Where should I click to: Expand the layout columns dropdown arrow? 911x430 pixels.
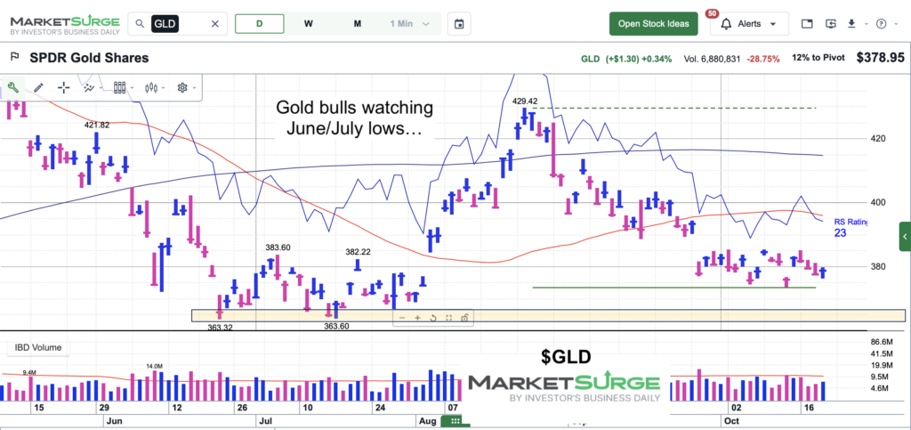(133, 88)
